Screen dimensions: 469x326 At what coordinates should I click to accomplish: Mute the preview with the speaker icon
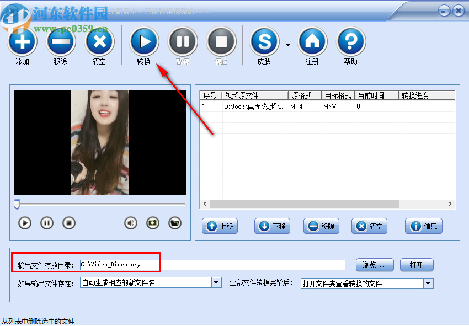click(131, 223)
